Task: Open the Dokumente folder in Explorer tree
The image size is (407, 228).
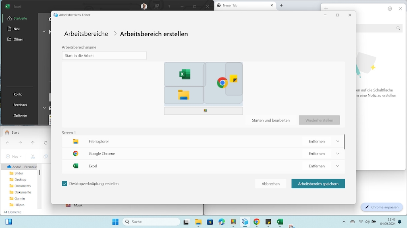Action: pyautogui.click(x=20, y=192)
